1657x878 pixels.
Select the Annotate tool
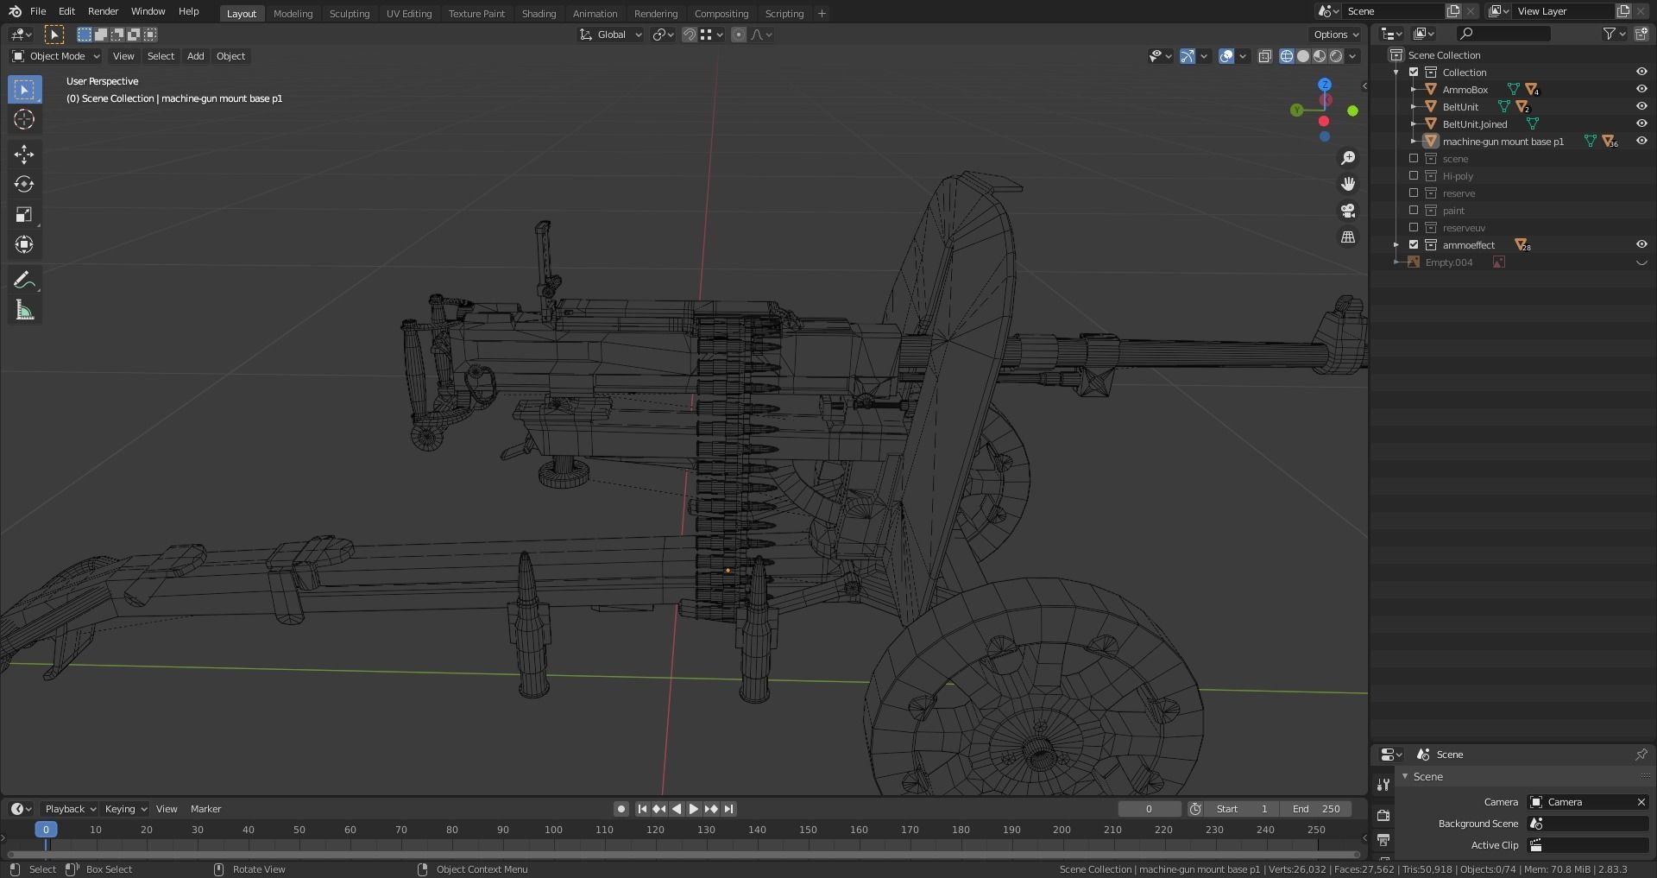click(24, 280)
